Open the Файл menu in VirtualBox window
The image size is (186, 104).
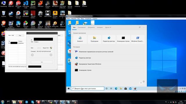(x=69, y=18)
